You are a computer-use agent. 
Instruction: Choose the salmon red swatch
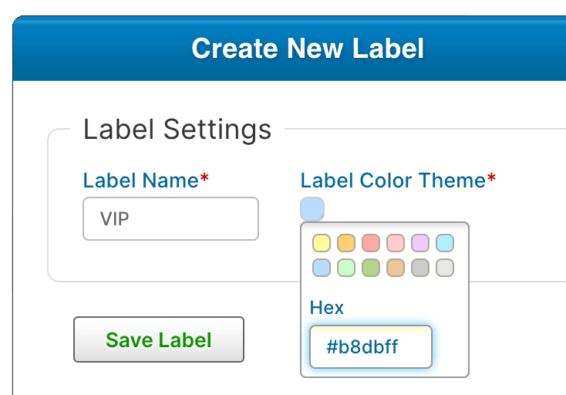point(371,244)
